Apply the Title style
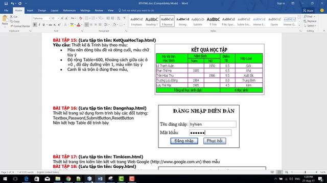Image resolution: width=327 pixels, height=183 pixels. [213, 21]
